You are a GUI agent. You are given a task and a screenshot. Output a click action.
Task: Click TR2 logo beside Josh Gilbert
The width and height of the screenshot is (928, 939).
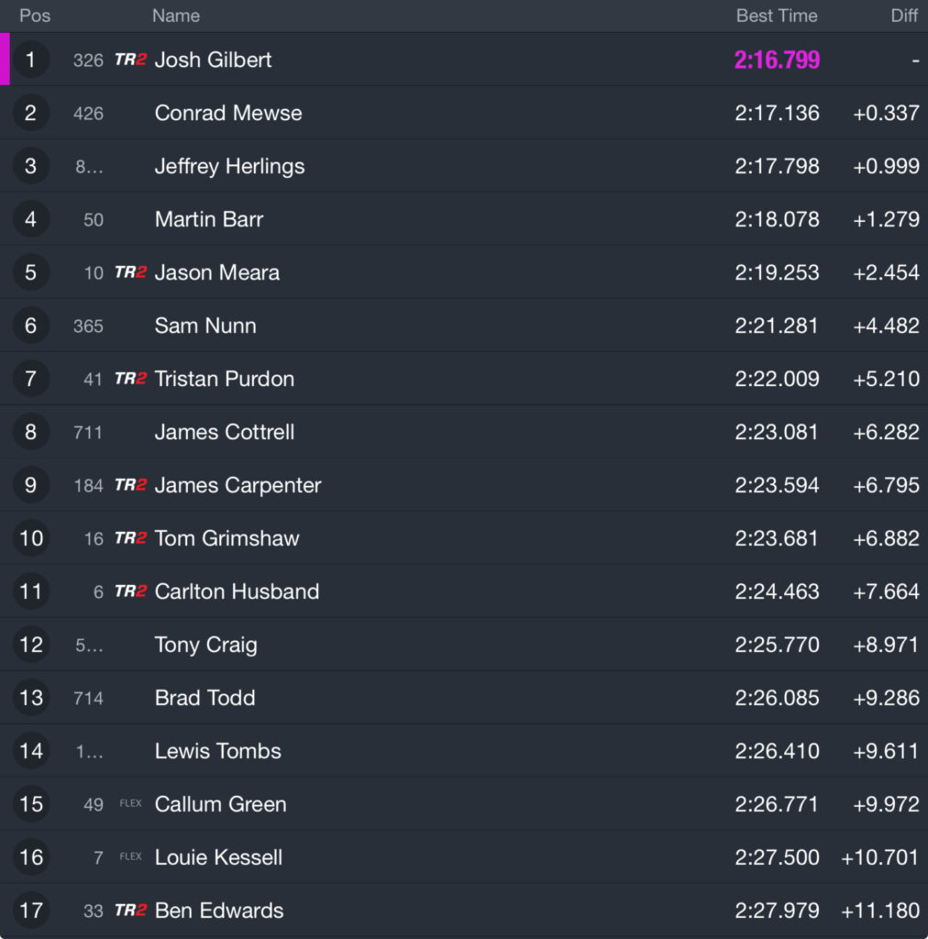tap(130, 60)
